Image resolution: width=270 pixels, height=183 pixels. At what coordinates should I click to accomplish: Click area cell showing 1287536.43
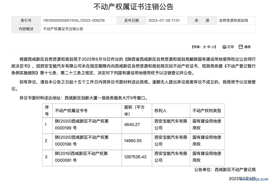pos(135,157)
